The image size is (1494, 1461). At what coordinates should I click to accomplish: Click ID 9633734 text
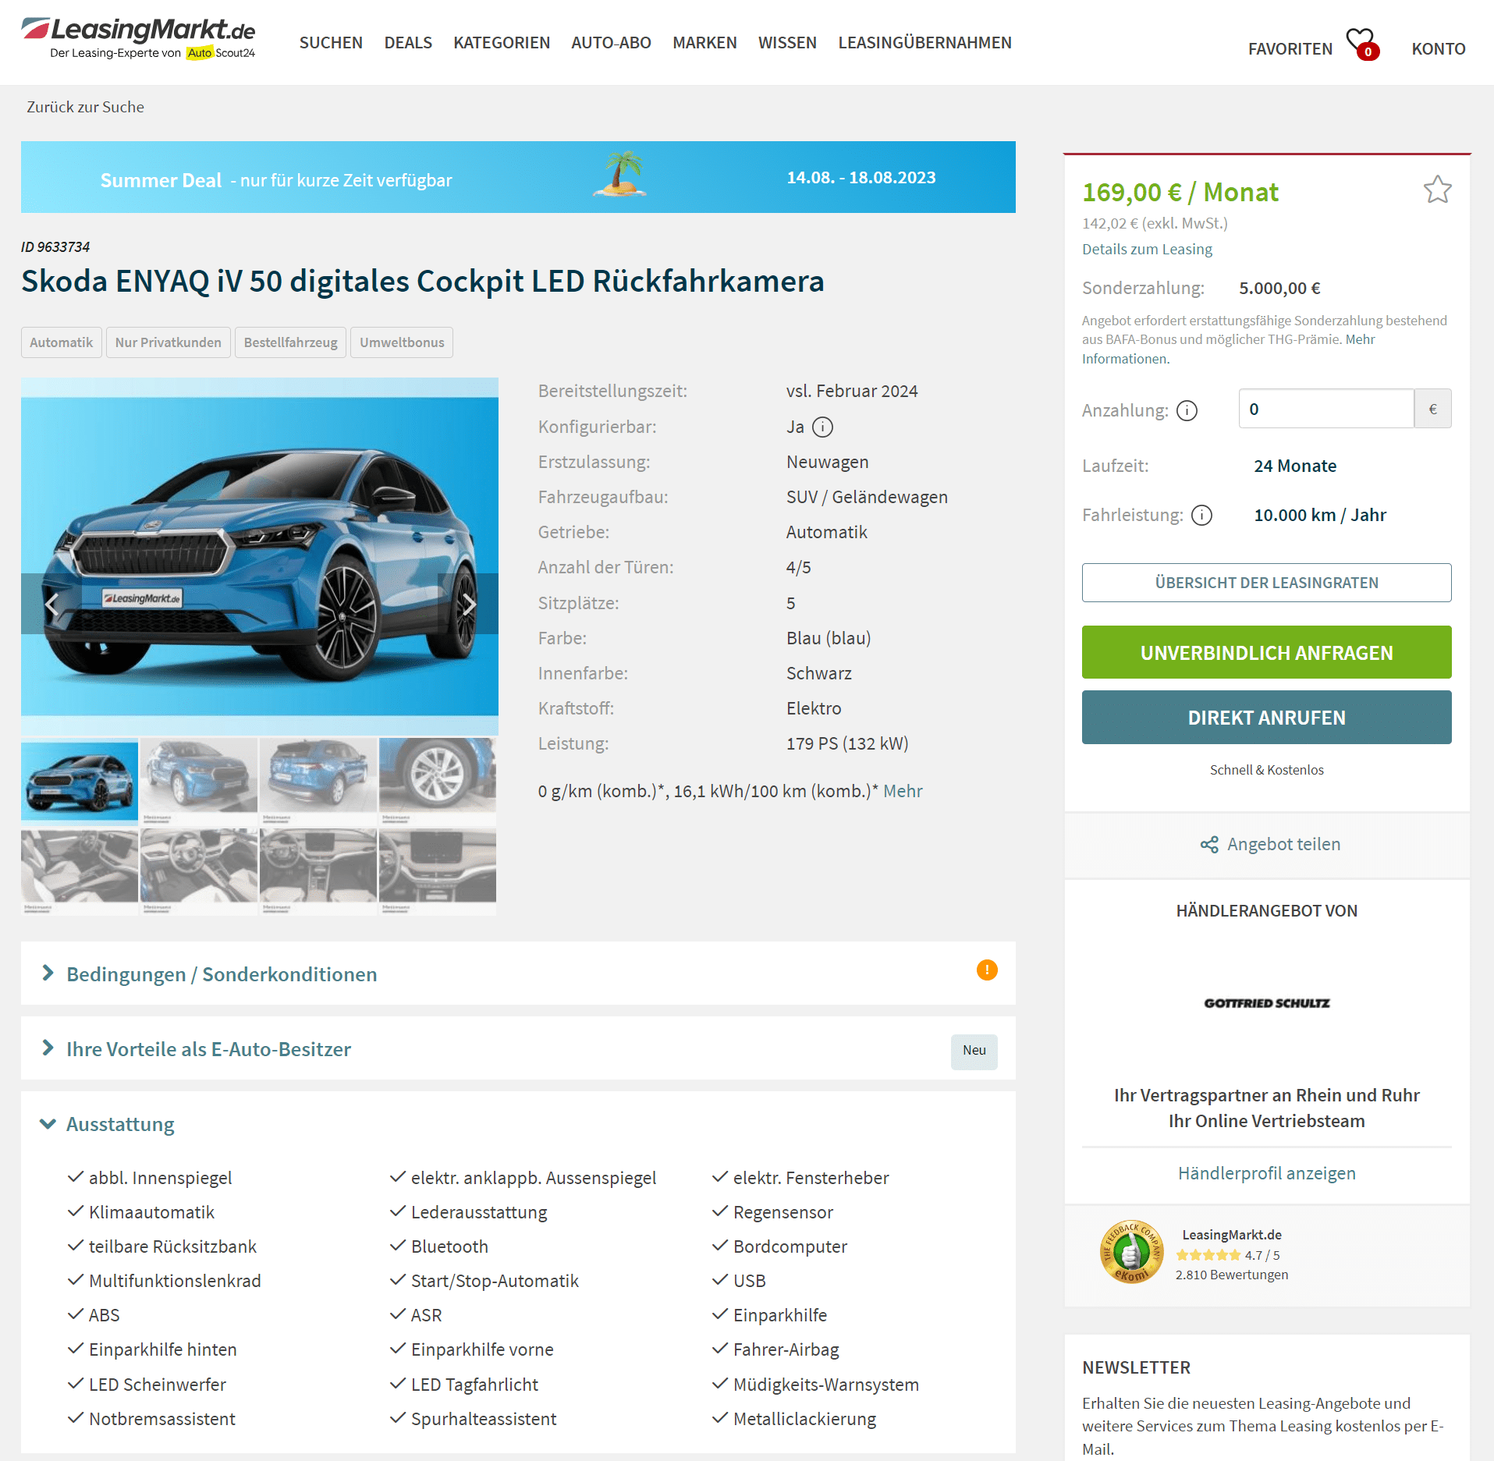tap(55, 246)
